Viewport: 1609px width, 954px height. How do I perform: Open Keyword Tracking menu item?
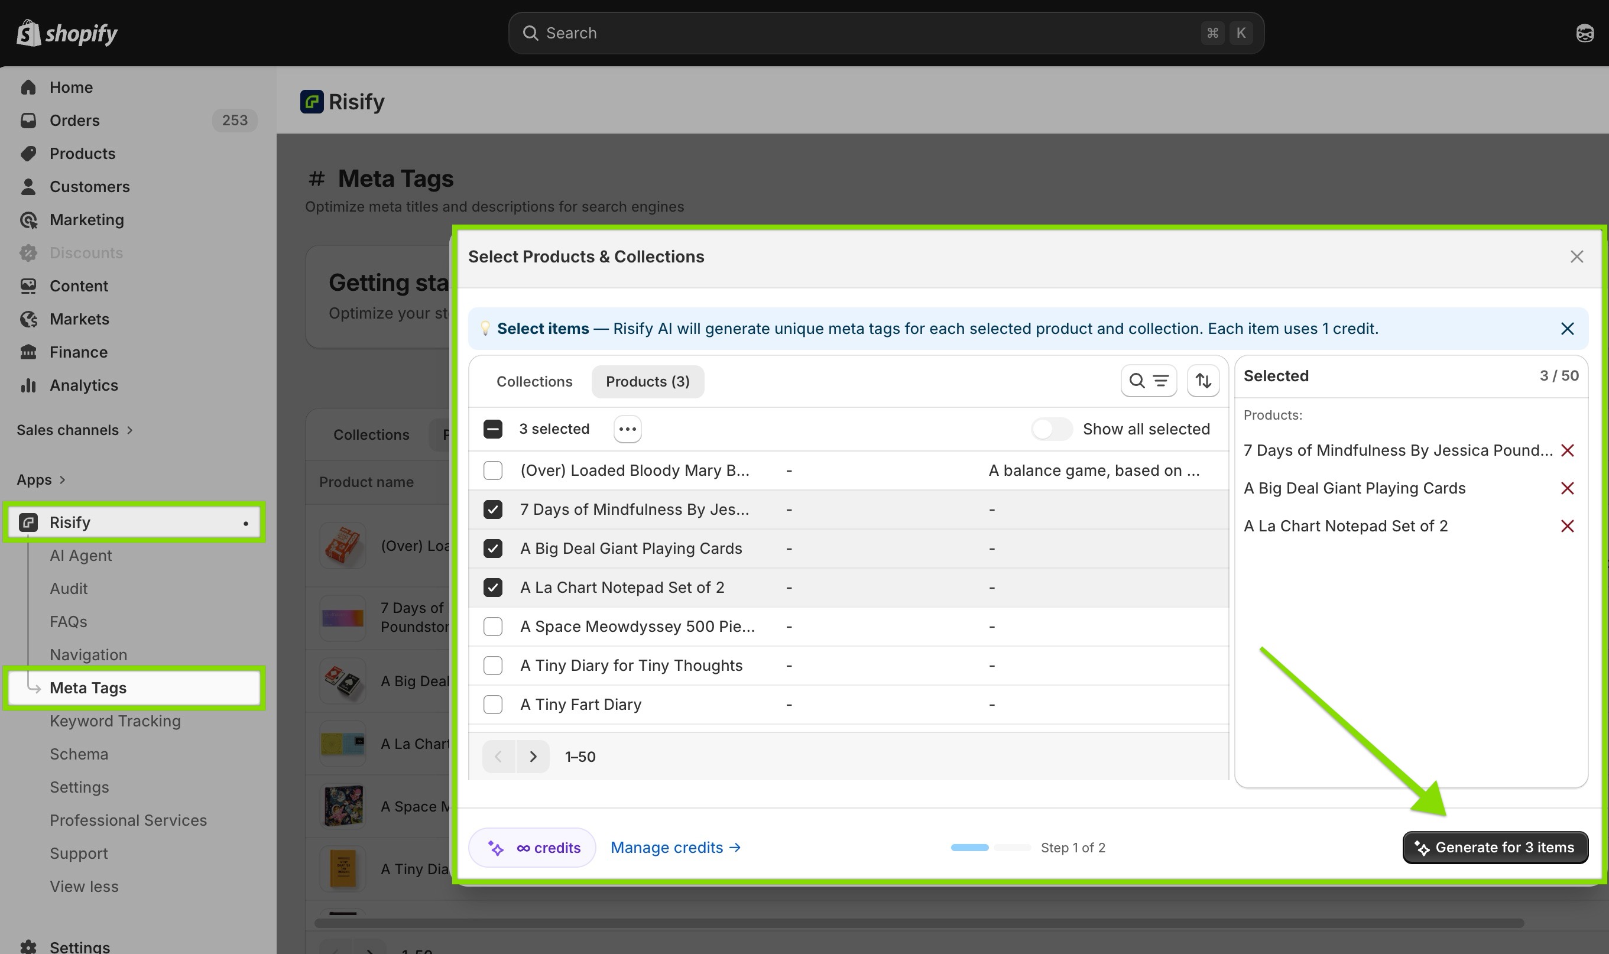click(x=116, y=721)
